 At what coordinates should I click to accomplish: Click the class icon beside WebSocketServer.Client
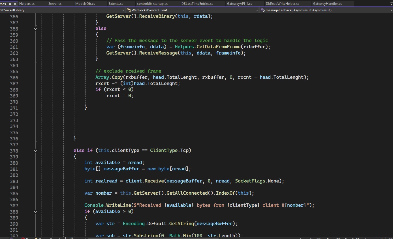(129, 10)
